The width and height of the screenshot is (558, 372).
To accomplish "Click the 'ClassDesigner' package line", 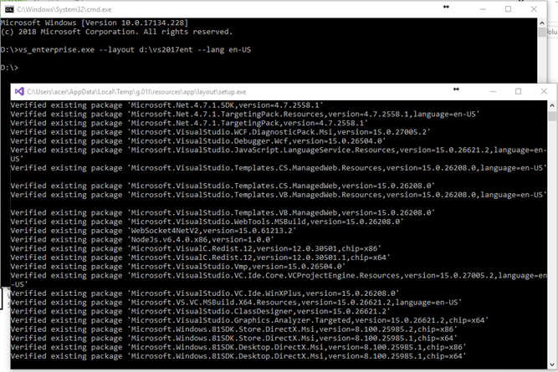I will (x=200, y=311).
